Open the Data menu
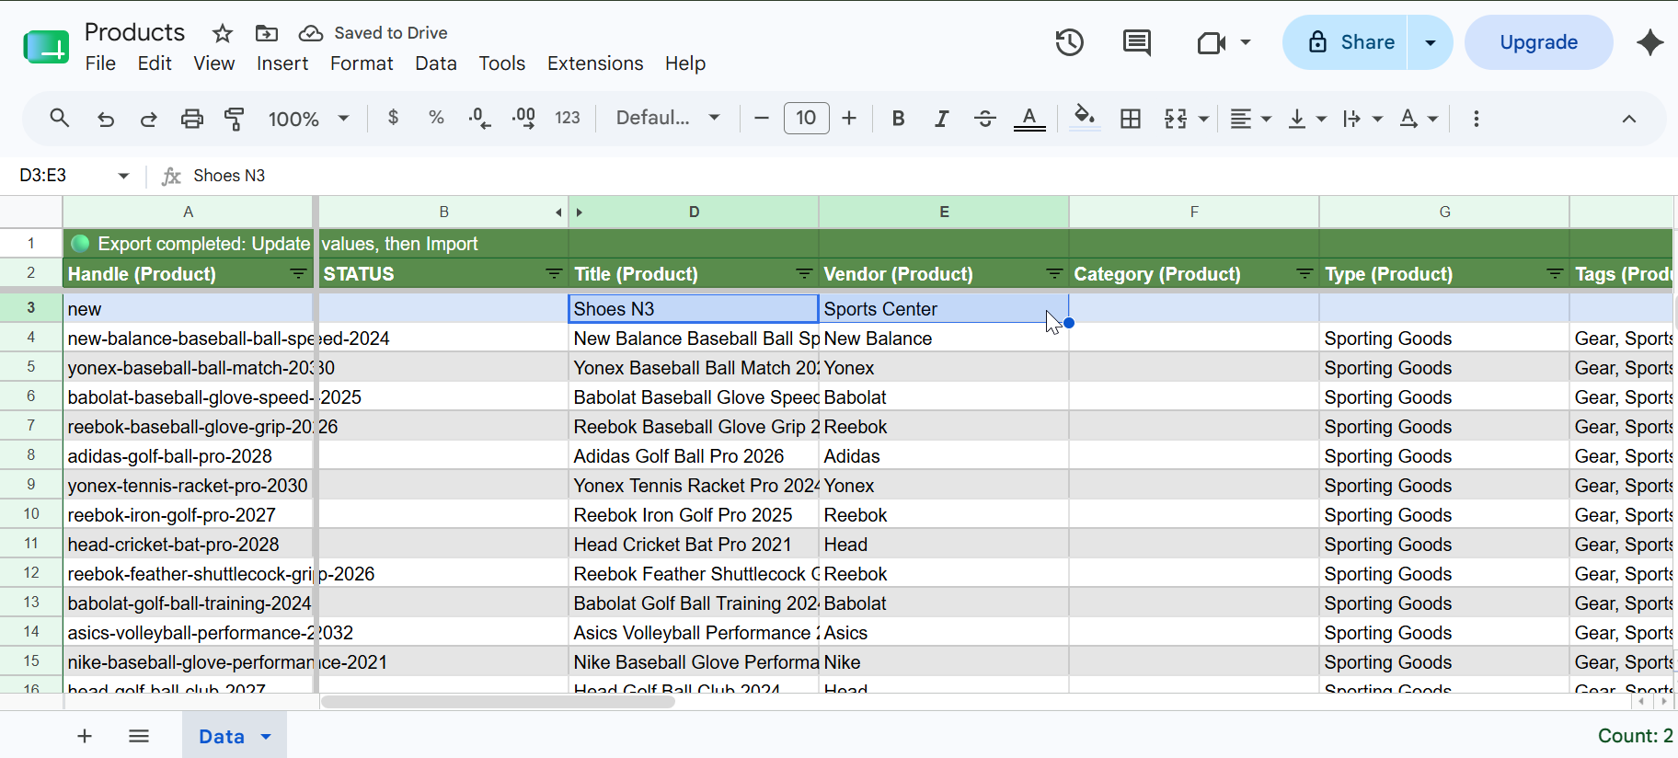Viewport: 1678px width, 758px height. coord(435,63)
